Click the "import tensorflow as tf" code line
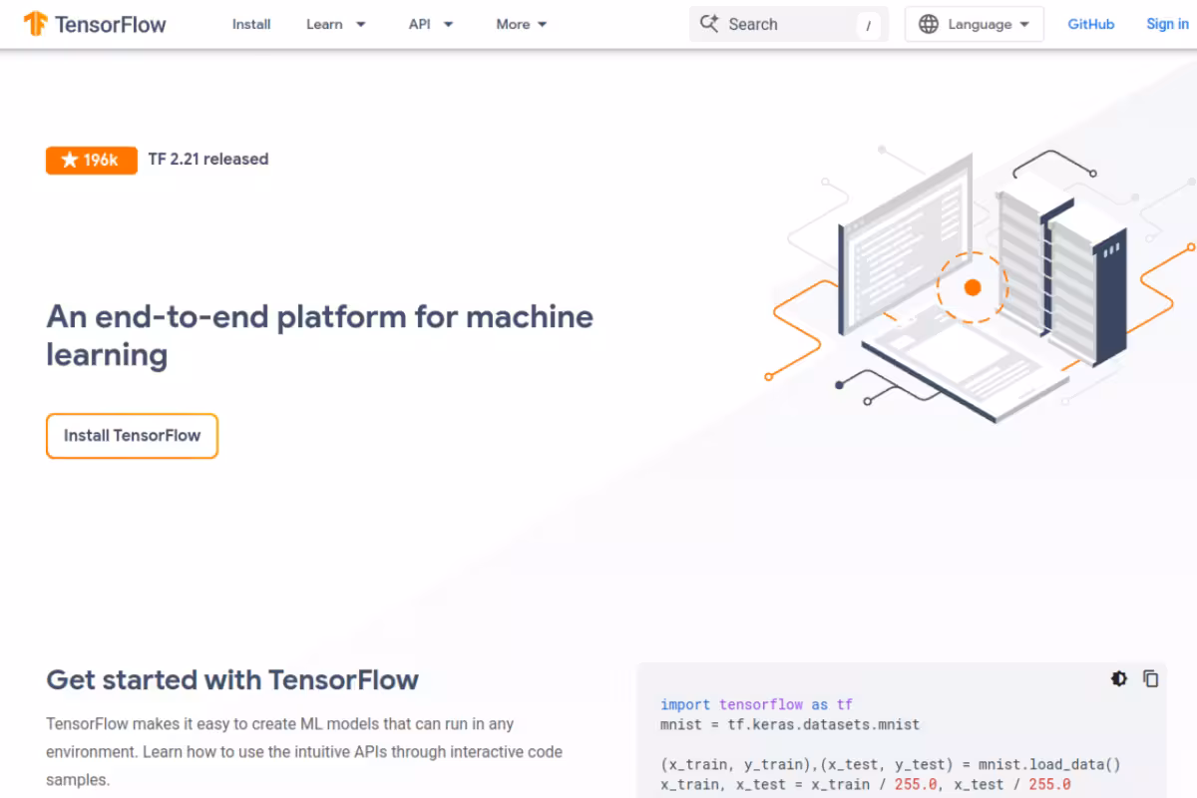This screenshot has width=1197, height=798. [x=756, y=704]
